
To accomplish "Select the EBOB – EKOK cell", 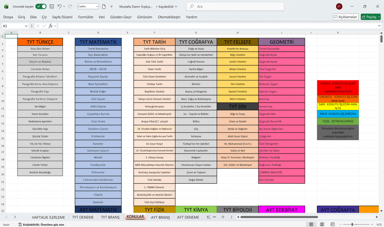I will pos(98,69).
